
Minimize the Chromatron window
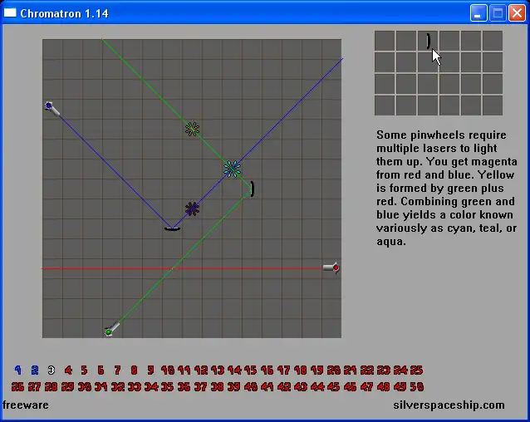tap(478, 13)
